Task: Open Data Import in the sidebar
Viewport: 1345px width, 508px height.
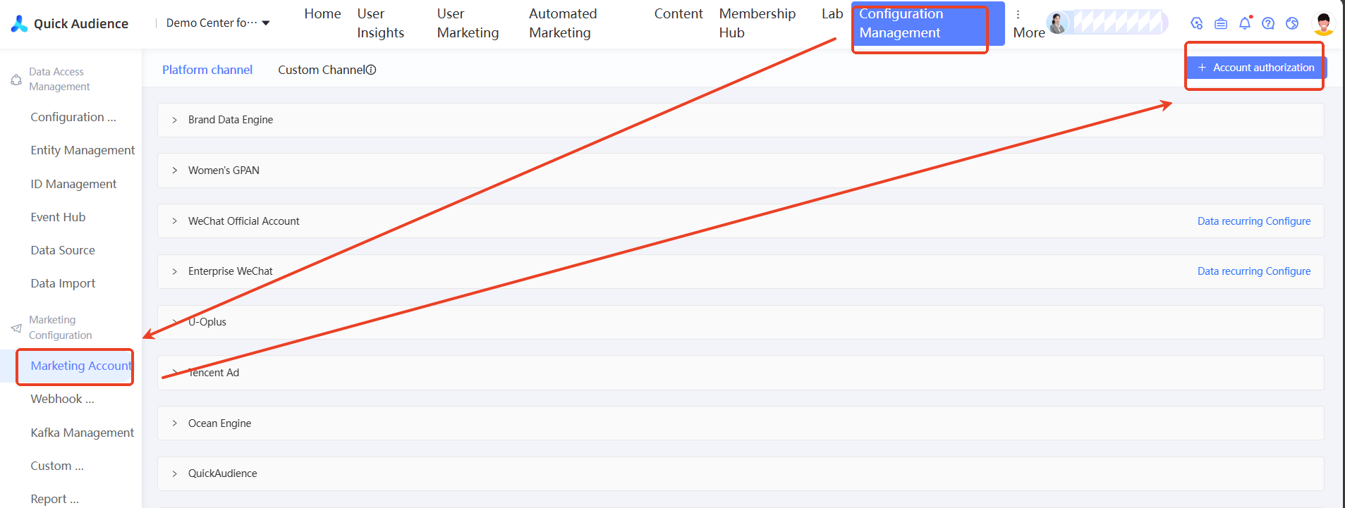Action: (63, 283)
